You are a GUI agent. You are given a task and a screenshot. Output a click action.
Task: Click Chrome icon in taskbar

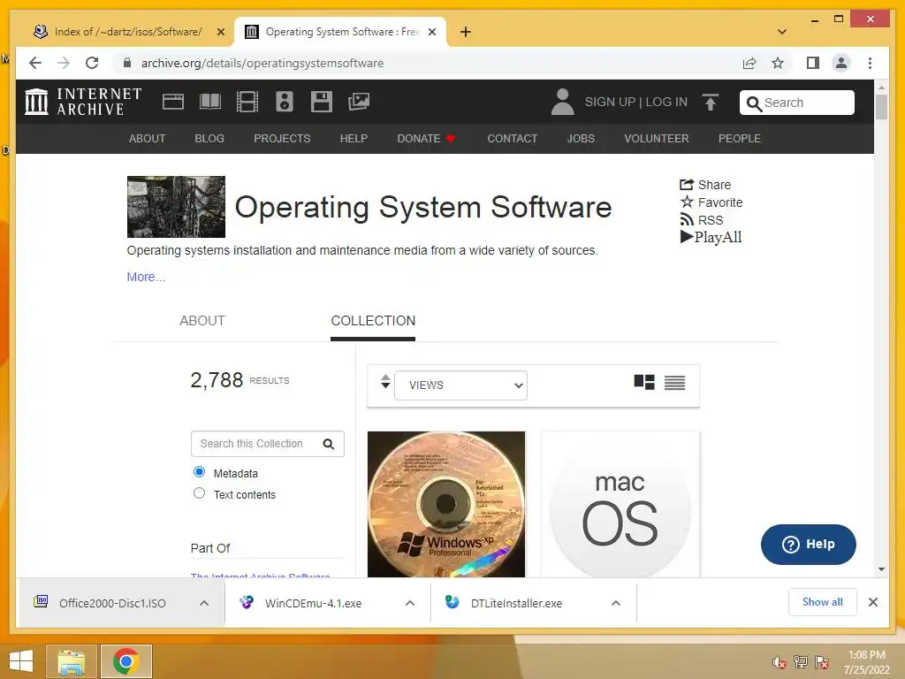125,661
